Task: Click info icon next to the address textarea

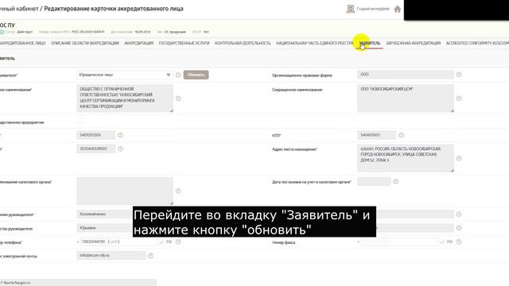Action: pos(459,158)
